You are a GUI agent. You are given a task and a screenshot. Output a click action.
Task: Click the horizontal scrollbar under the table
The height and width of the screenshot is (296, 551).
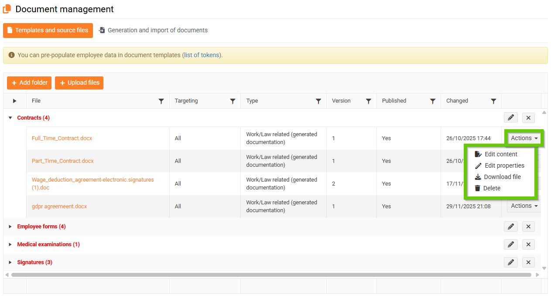coord(270,275)
